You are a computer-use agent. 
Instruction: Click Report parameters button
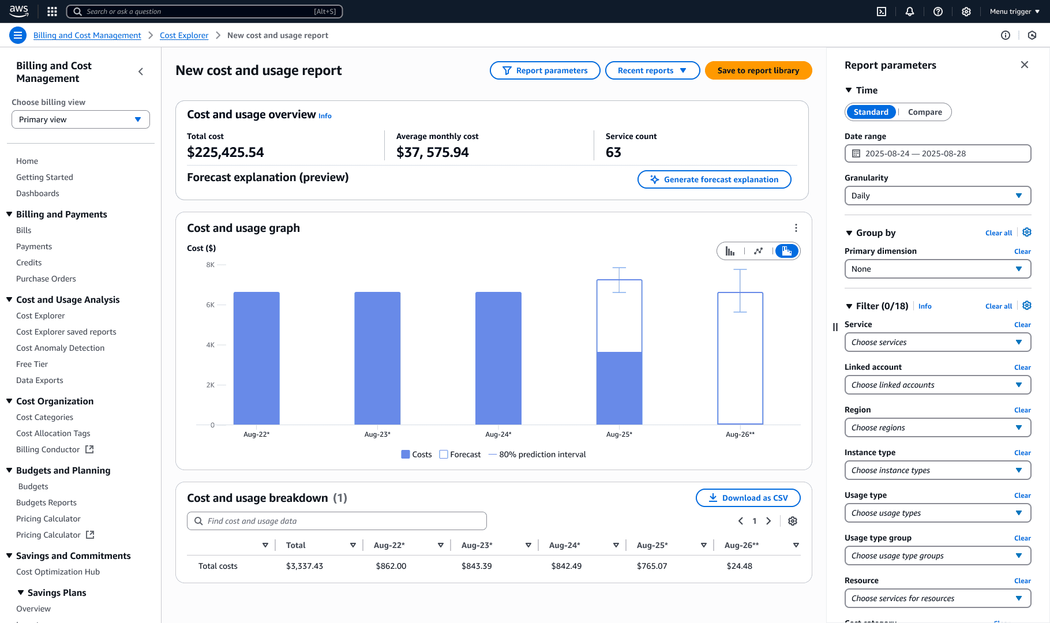point(545,70)
